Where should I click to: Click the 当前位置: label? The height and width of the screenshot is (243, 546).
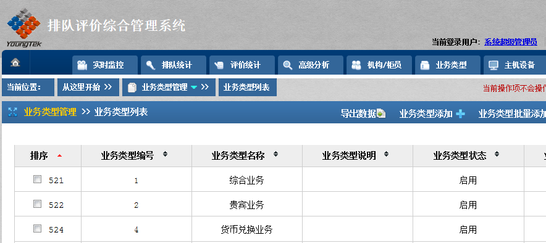pyautogui.click(x=23, y=87)
